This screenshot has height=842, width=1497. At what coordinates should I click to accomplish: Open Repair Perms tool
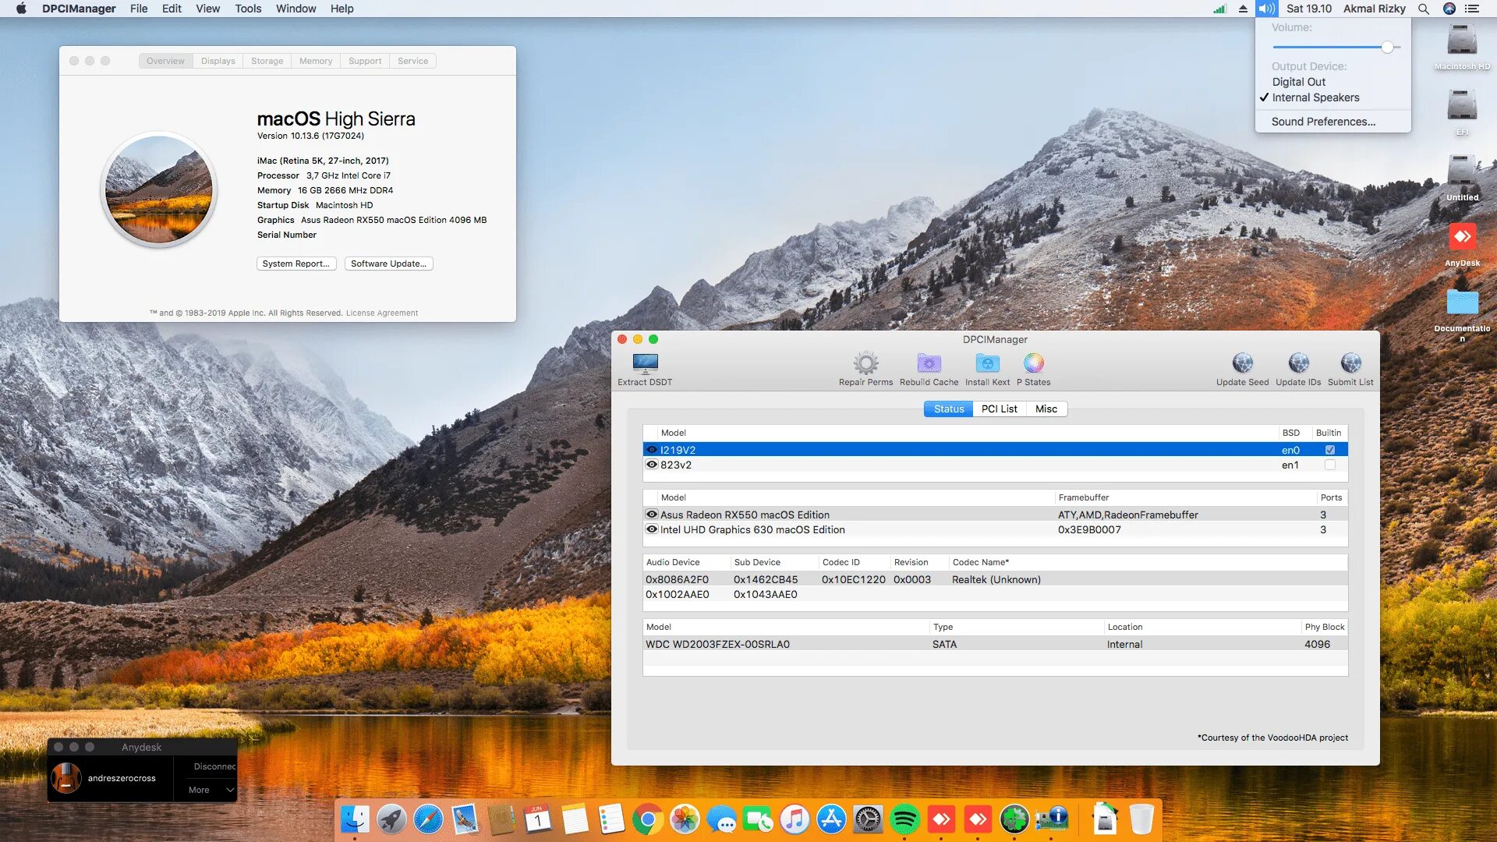point(865,367)
